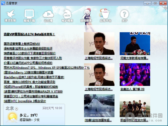Open the 恶意差评师团伙作案 news link
The image size is (168, 126).
[x=33, y=58]
